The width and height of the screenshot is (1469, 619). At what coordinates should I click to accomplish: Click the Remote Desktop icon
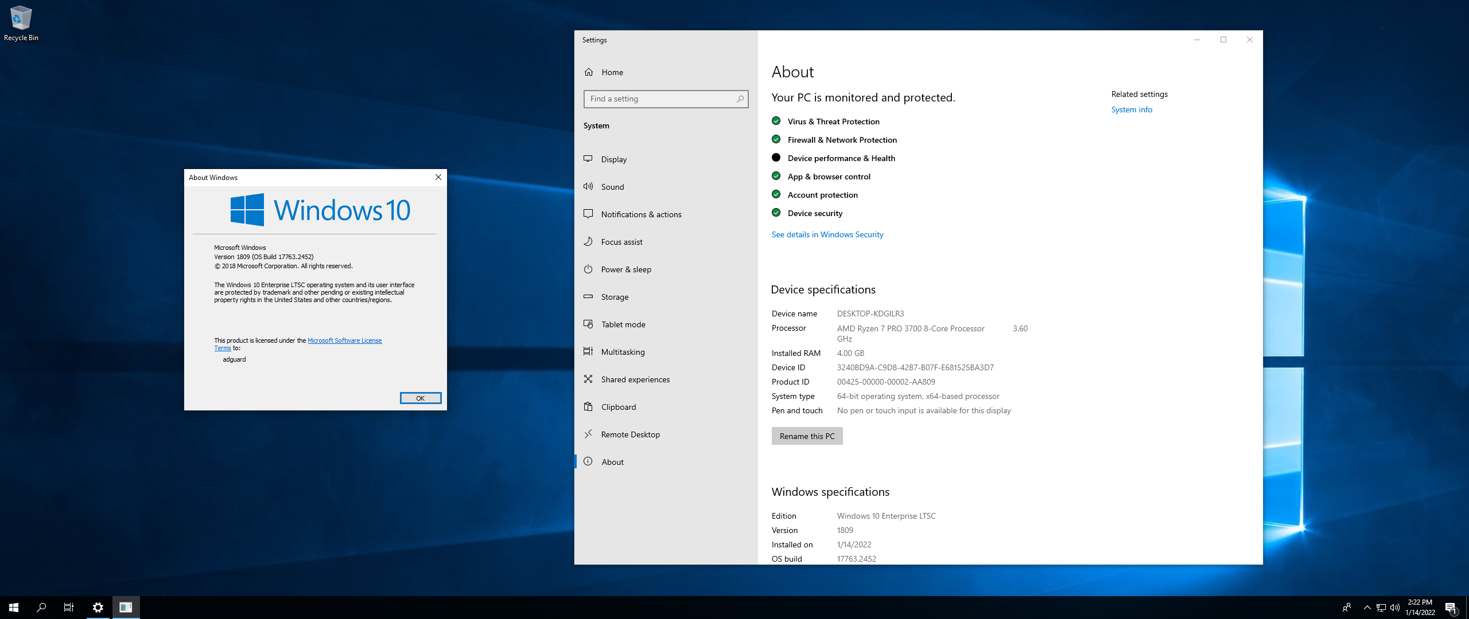[588, 434]
